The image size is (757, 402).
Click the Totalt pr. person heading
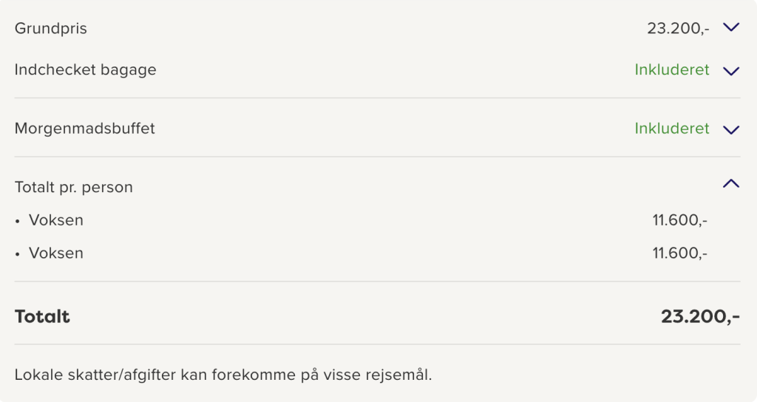point(73,187)
